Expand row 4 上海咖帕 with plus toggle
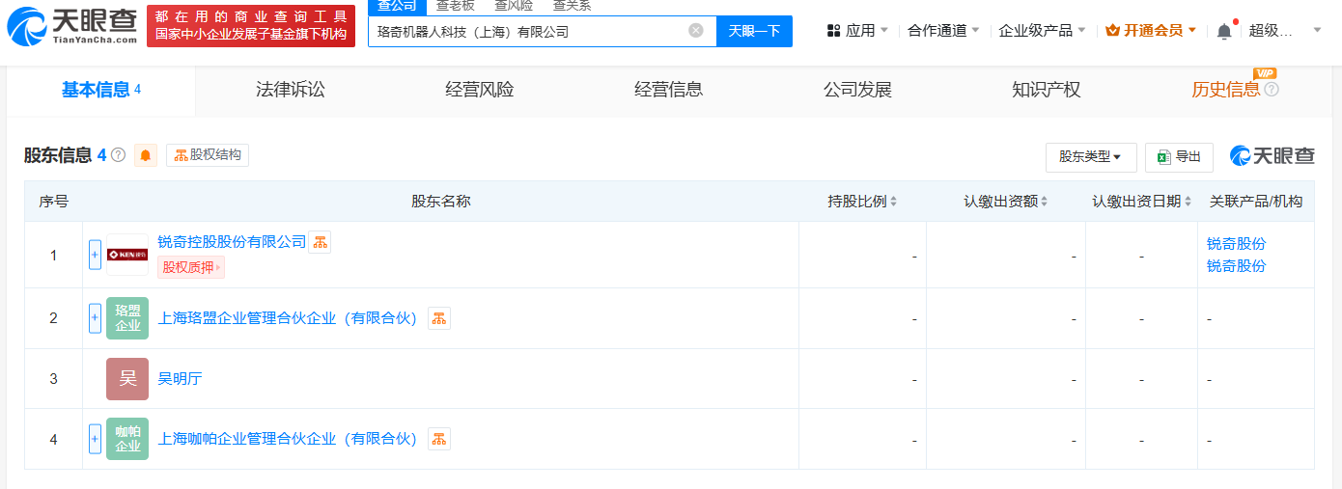 click(95, 439)
